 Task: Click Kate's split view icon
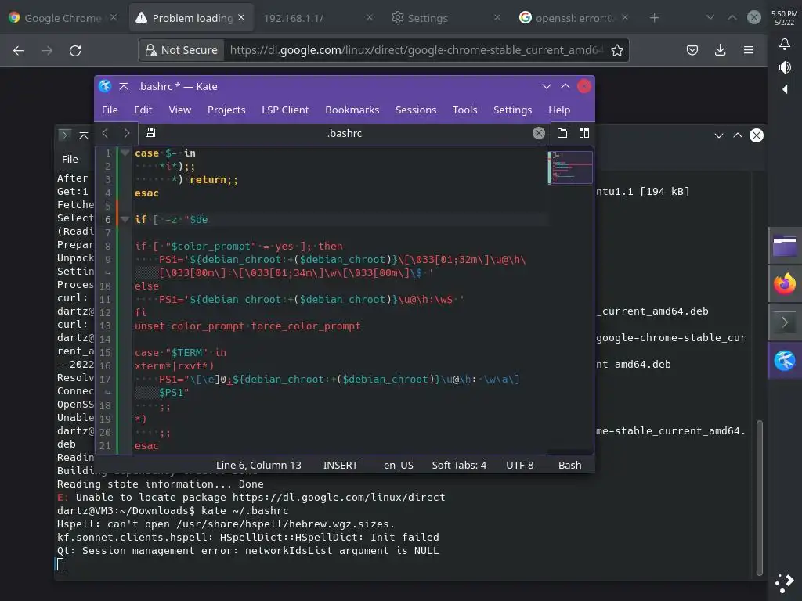(584, 133)
